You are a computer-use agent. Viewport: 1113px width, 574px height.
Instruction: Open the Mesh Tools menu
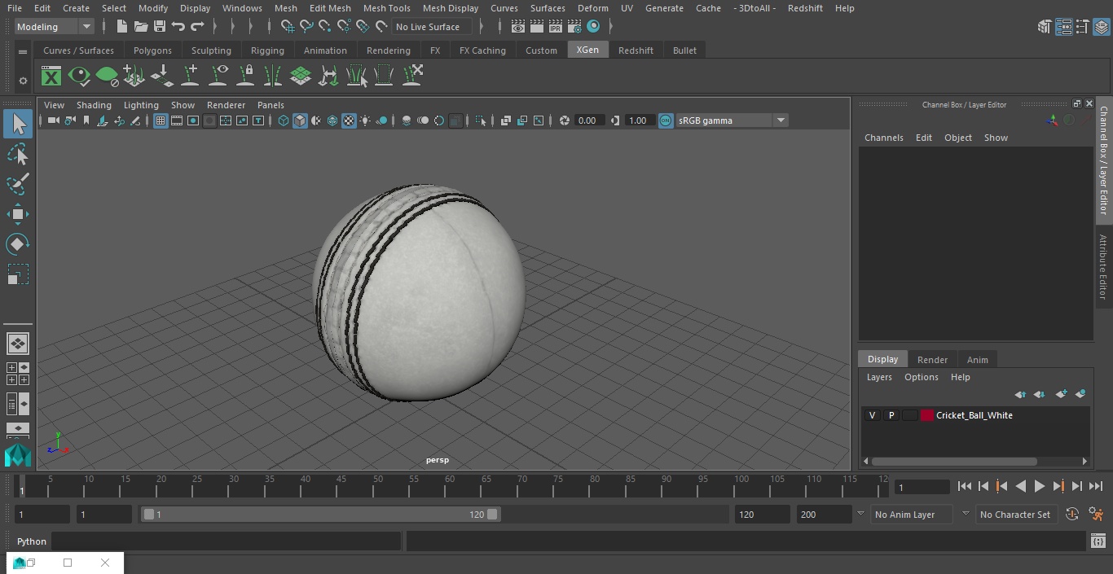[386, 8]
